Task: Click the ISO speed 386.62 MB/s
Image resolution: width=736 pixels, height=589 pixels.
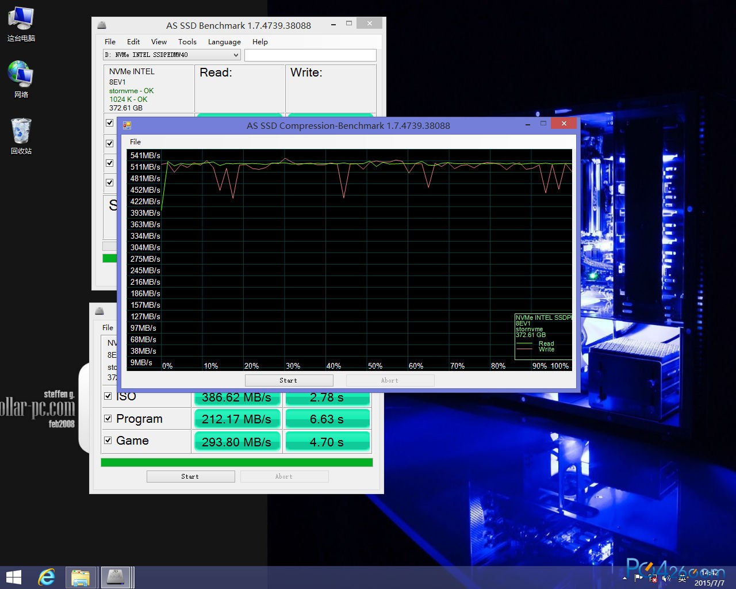Action: [x=237, y=397]
